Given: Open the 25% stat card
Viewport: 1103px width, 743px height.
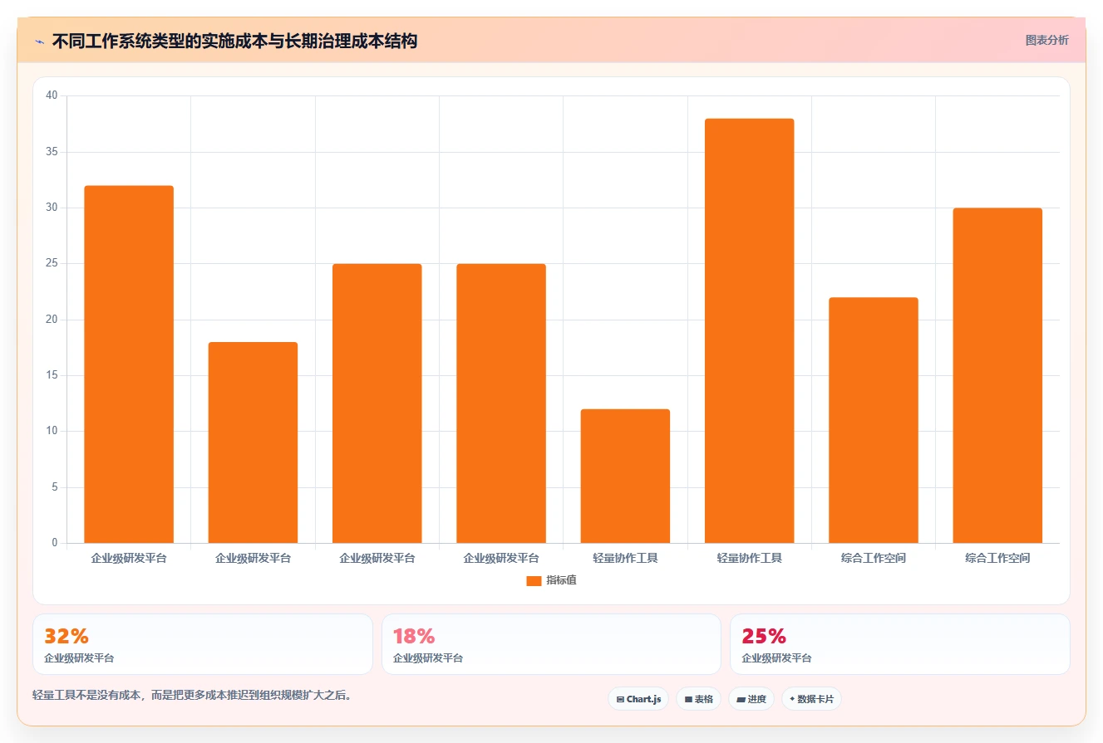Looking at the screenshot, I should pyautogui.click(x=899, y=644).
